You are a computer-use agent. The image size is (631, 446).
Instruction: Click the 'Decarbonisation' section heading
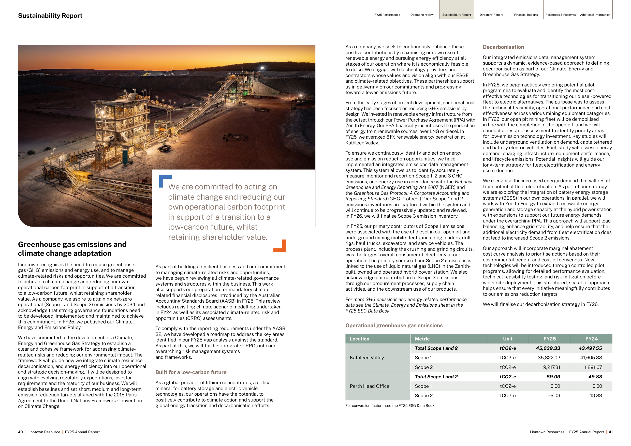503,47
